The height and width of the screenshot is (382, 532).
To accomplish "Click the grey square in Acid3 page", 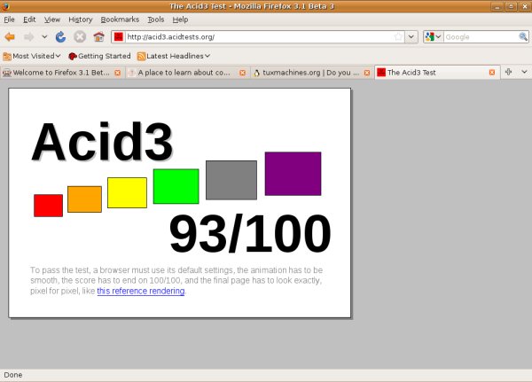I will 231,180.
